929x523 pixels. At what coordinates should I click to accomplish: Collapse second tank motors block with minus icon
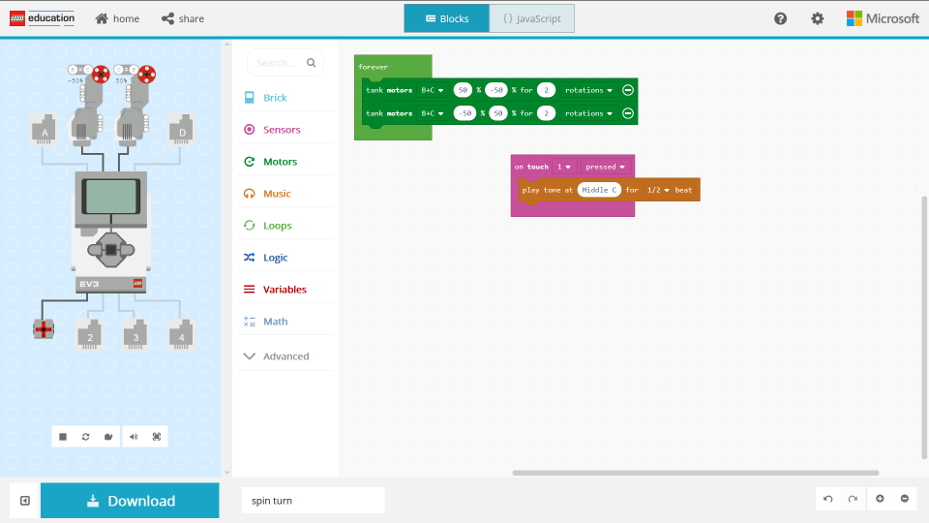tap(628, 113)
